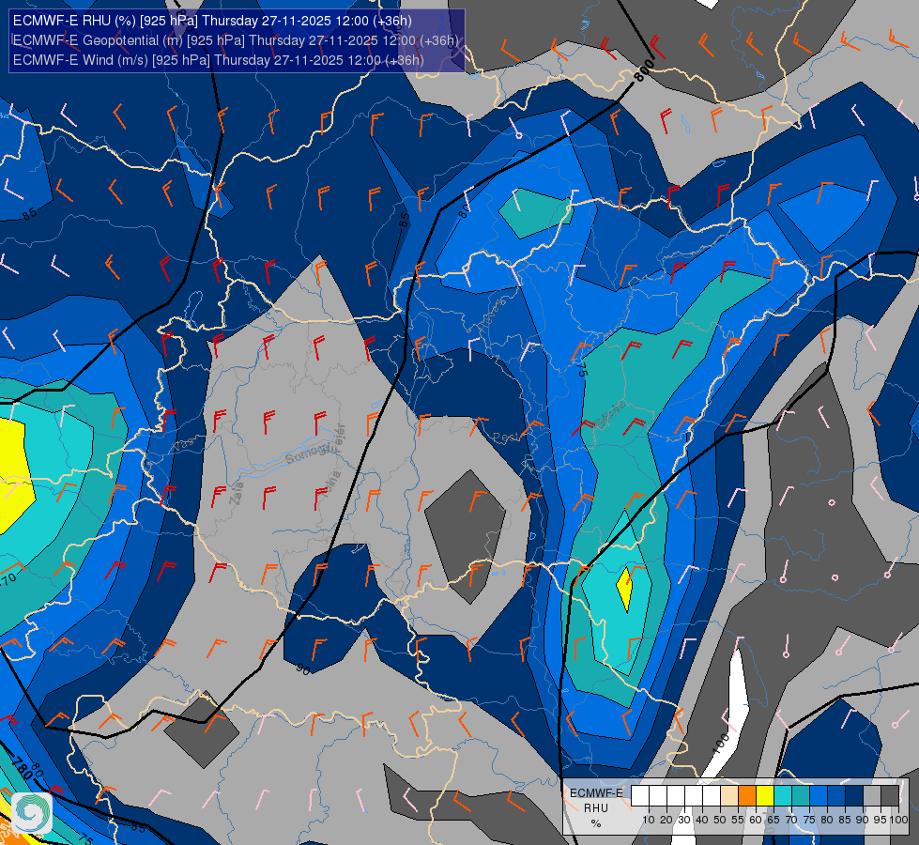Click the 'Pest' county label on the map
This screenshot has width=919, height=845.
tap(505, 438)
